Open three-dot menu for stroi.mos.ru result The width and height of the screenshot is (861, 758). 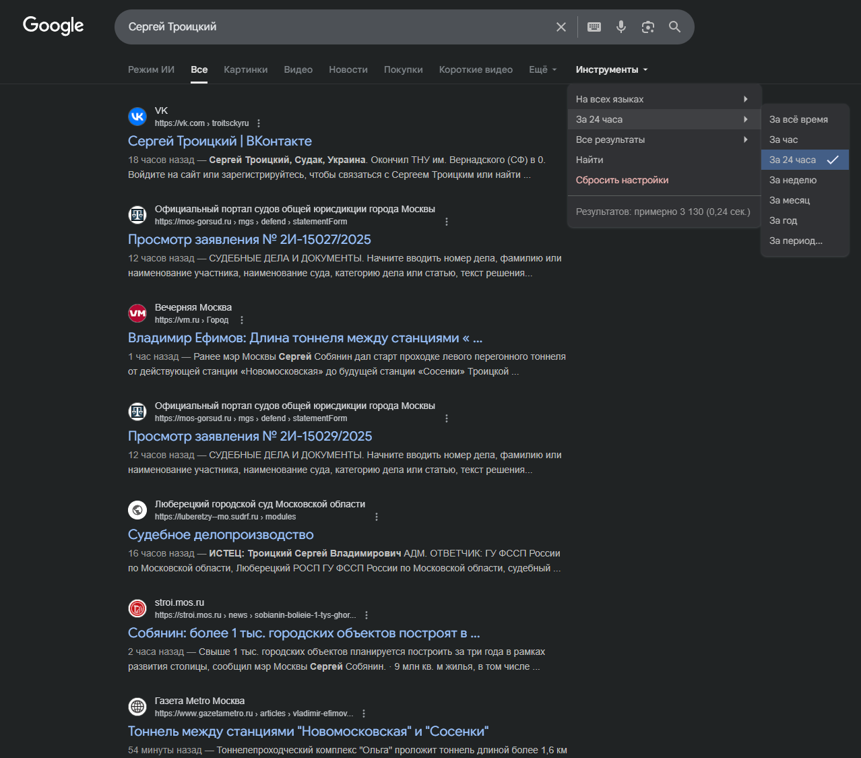point(366,615)
